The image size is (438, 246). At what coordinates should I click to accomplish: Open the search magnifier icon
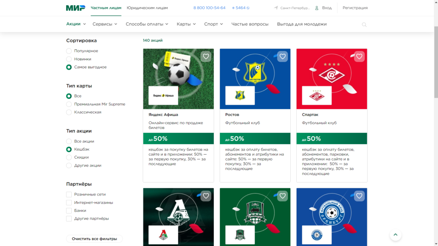click(364, 25)
